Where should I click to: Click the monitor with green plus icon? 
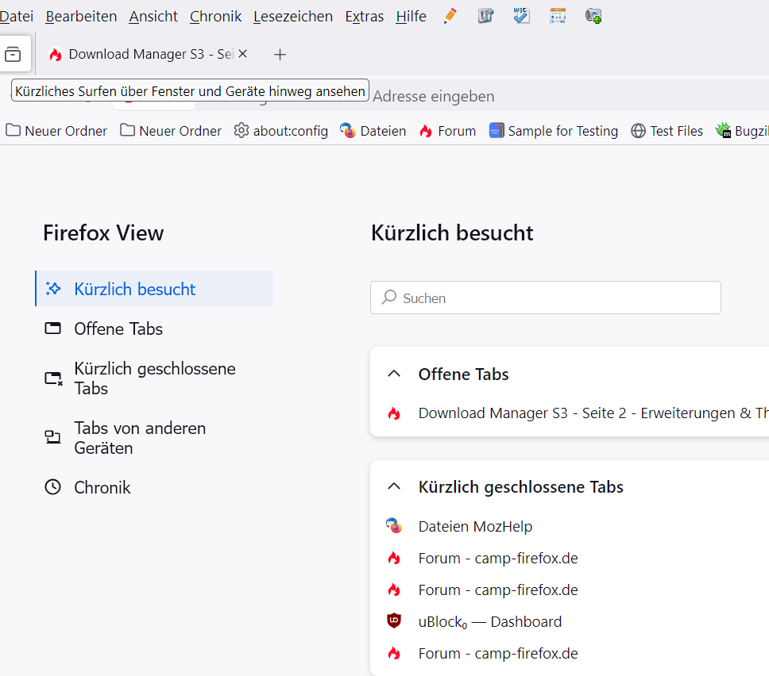coord(593,16)
